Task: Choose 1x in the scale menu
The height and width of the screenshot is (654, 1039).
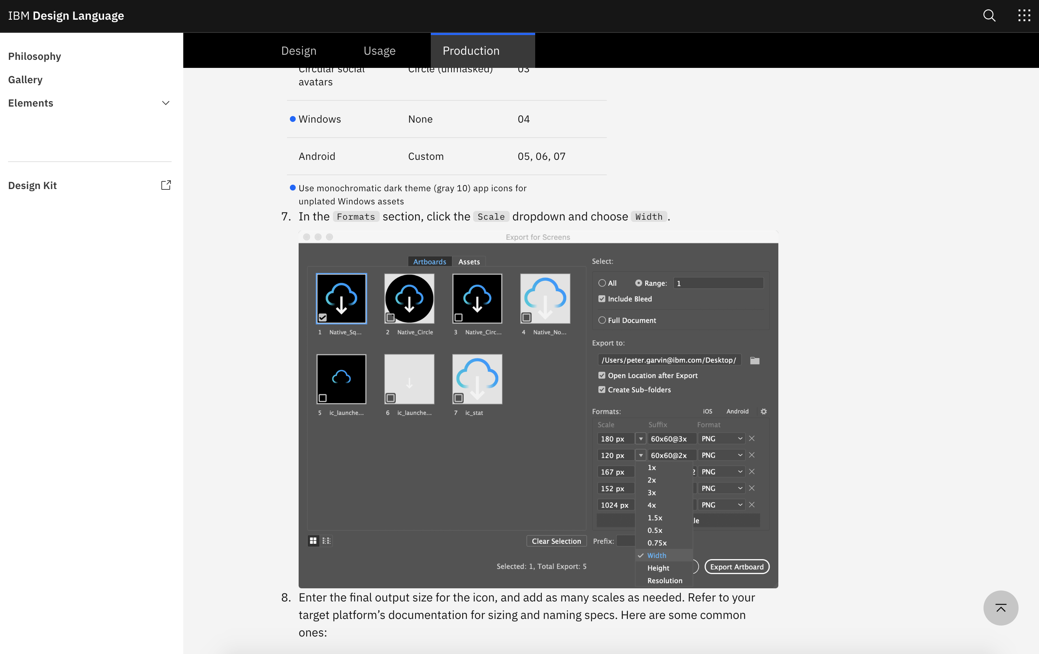Action: pos(664,468)
